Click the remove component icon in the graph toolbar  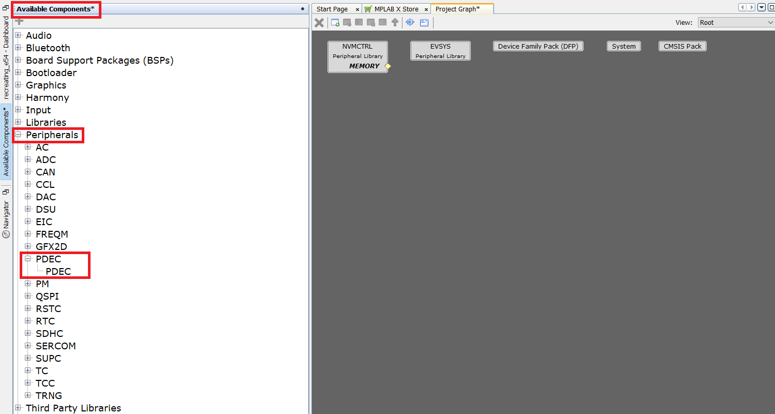tap(347, 22)
